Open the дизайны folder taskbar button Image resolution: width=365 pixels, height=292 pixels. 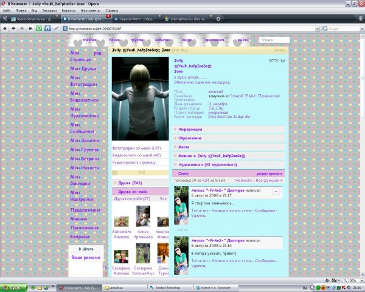point(125,288)
